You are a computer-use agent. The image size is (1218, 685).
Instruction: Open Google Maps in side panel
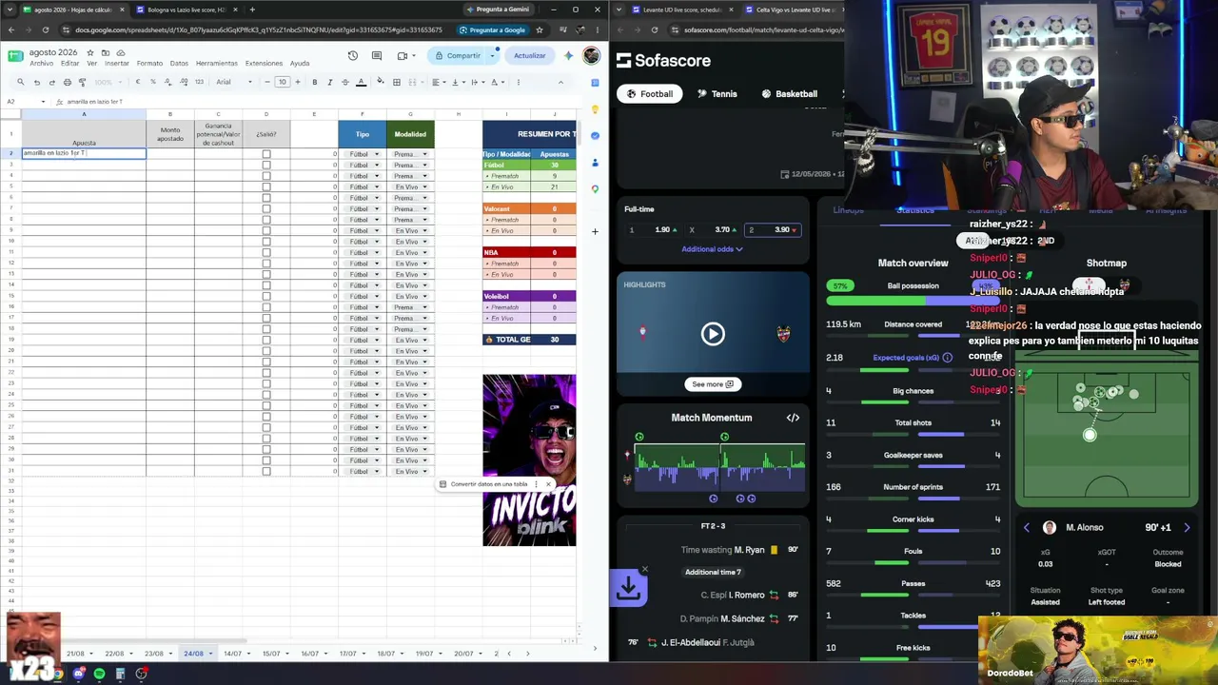[x=595, y=188]
